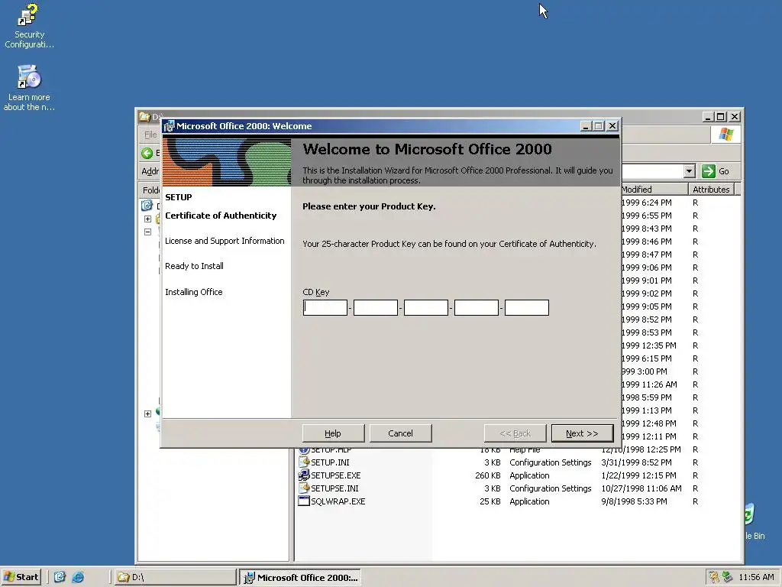The image size is (782, 587).
Task: Open the Learn more about the n… desktop icon
Action: point(29,88)
